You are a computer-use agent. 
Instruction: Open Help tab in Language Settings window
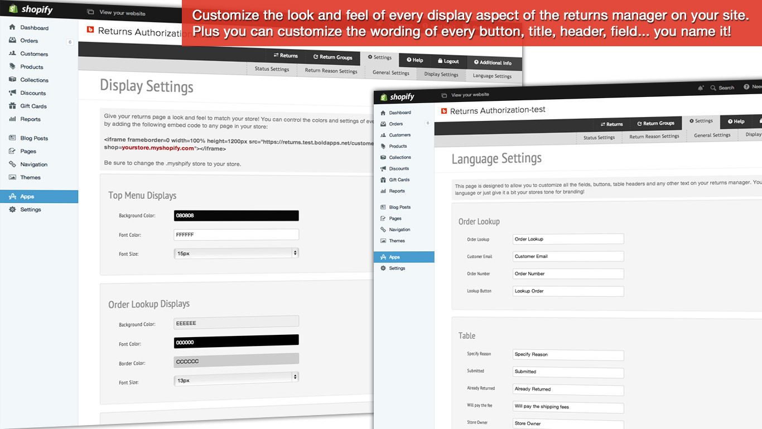pos(736,121)
